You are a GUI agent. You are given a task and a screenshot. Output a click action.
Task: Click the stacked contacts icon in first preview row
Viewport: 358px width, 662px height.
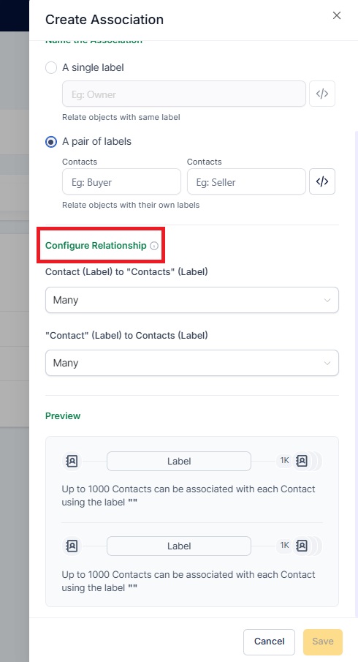pyautogui.click(x=305, y=461)
